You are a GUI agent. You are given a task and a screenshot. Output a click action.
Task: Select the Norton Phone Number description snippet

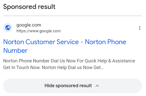click(x=69, y=64)
